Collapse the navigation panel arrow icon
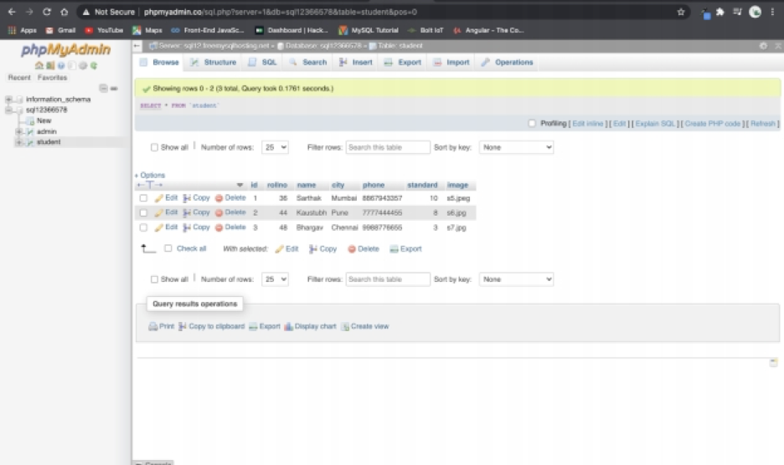 click(x=137, y=46)
